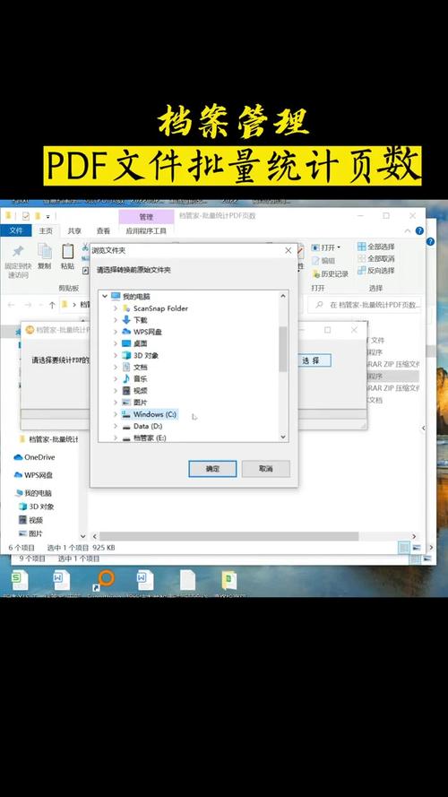Close the 浏览文件夹 dialog
Viewport: 448px width, 797px height.
click(x=288, y=251)
